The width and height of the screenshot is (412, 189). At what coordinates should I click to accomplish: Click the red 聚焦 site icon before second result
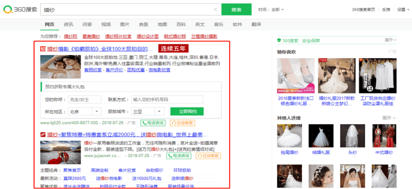(43, 135)
